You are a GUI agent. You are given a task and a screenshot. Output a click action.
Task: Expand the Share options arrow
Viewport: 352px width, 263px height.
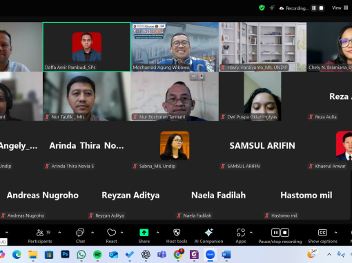pos(158,233)
